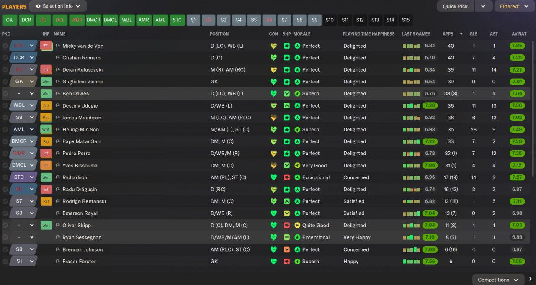Select the S9 substitute slot tab
Image resolution: width=536 pixels, height=285 pixels.
coord(314,20)
